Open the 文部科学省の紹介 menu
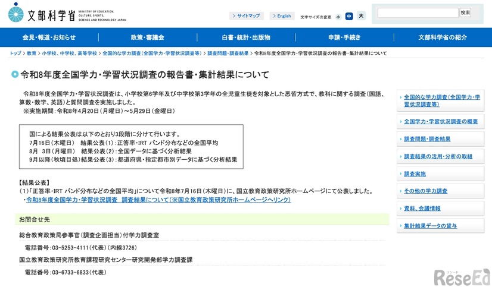Viewport: 492px width, 287px height. point(443,37)
